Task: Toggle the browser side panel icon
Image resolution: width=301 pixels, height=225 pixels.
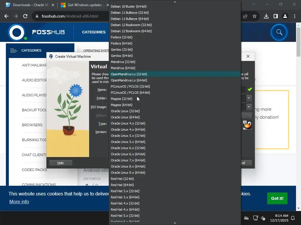Action: coord(276,16)
